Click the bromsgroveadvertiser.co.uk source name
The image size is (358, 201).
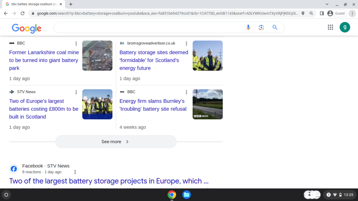[151, 43]
